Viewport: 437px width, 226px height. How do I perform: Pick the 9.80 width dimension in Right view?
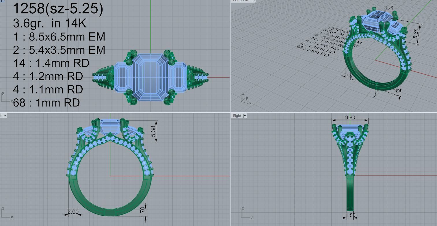pos(350,117)
